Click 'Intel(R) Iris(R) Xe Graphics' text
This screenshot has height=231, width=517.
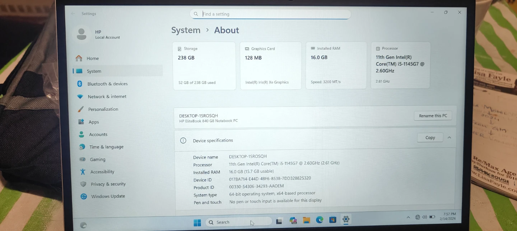point(267,82)
